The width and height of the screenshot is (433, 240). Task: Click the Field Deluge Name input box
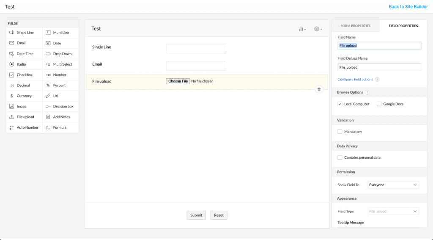(x=379, y=67)
